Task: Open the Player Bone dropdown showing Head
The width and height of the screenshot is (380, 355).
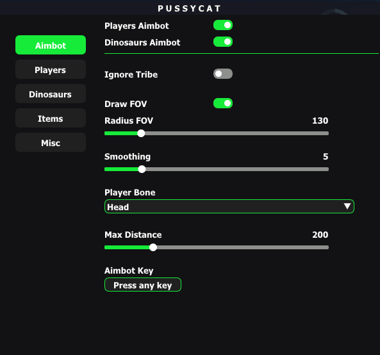Action: coord(229,206)
